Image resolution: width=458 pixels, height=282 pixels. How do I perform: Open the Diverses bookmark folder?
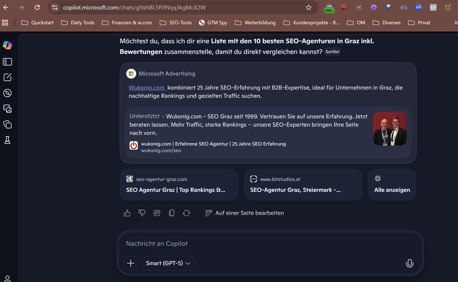click(x=386, y=22)
